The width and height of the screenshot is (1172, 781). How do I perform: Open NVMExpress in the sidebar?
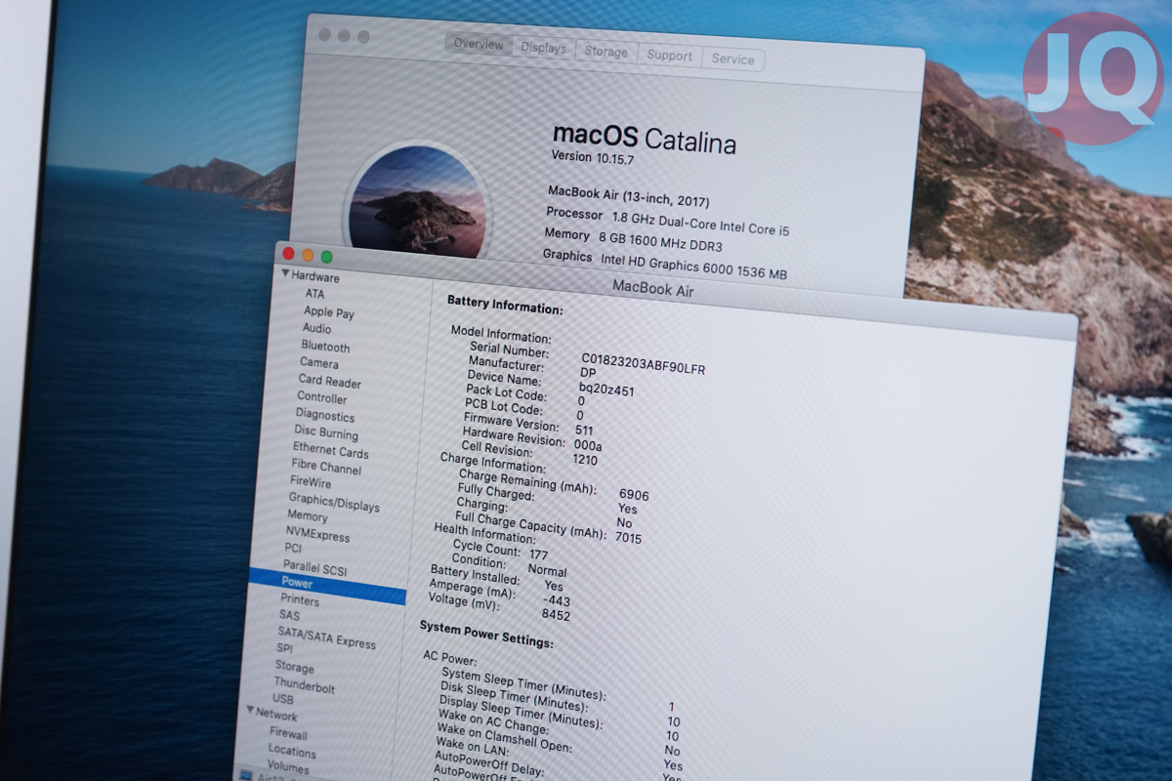point(317,535)
